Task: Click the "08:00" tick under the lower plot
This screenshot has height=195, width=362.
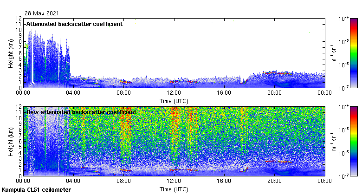Action: click(123, 181)
